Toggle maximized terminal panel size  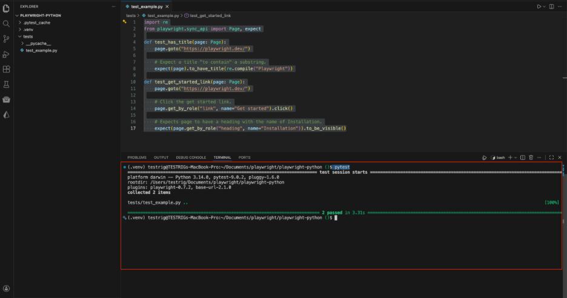point(551,157)
